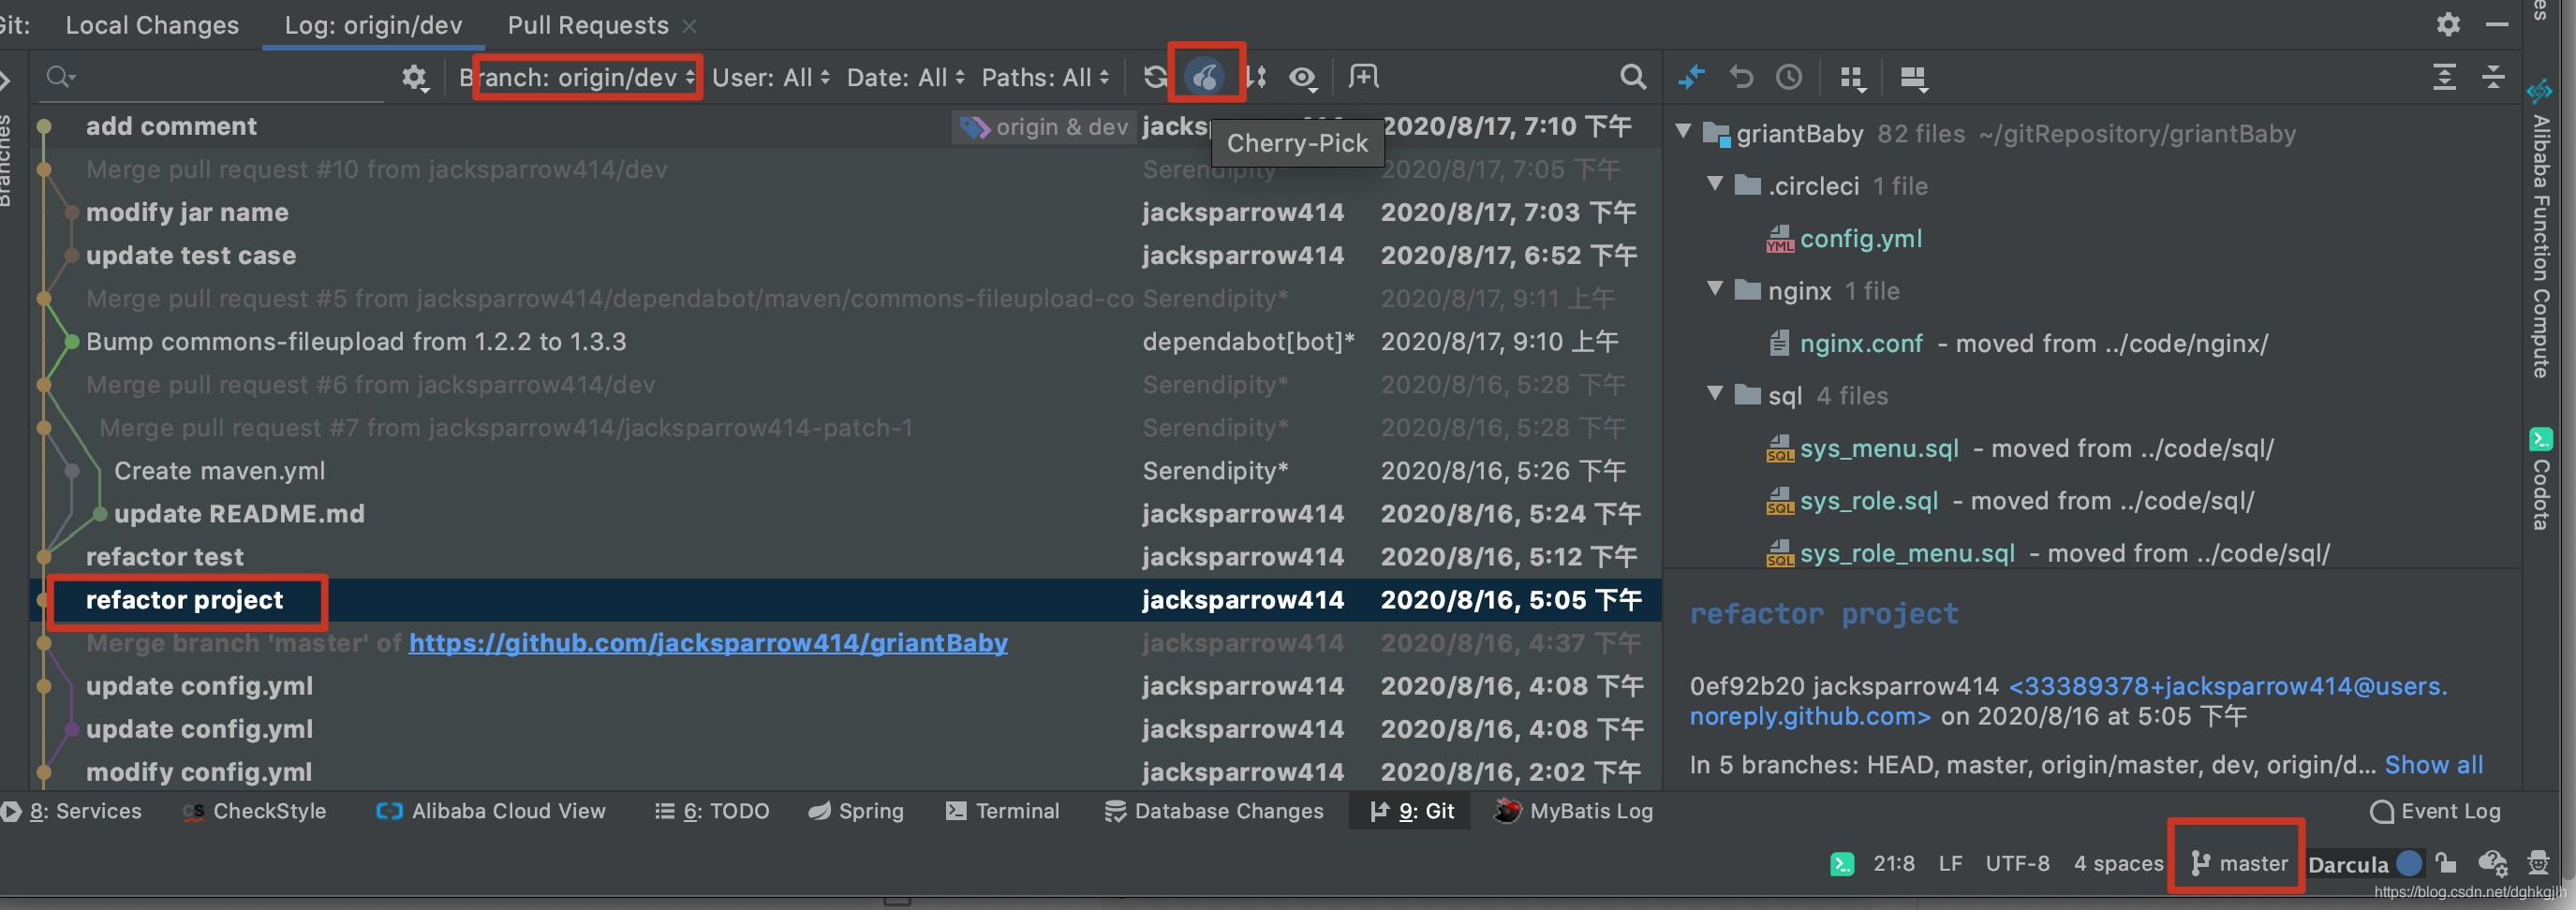Screen dimensions: 2576x910
Task: Click the Cherry-Pick toolbar icon
Action: click(x=1205, y=76)
